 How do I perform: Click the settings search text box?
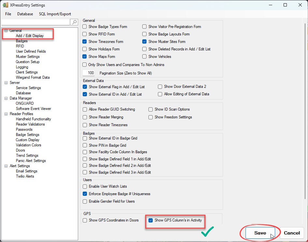(x=36, y=22)
